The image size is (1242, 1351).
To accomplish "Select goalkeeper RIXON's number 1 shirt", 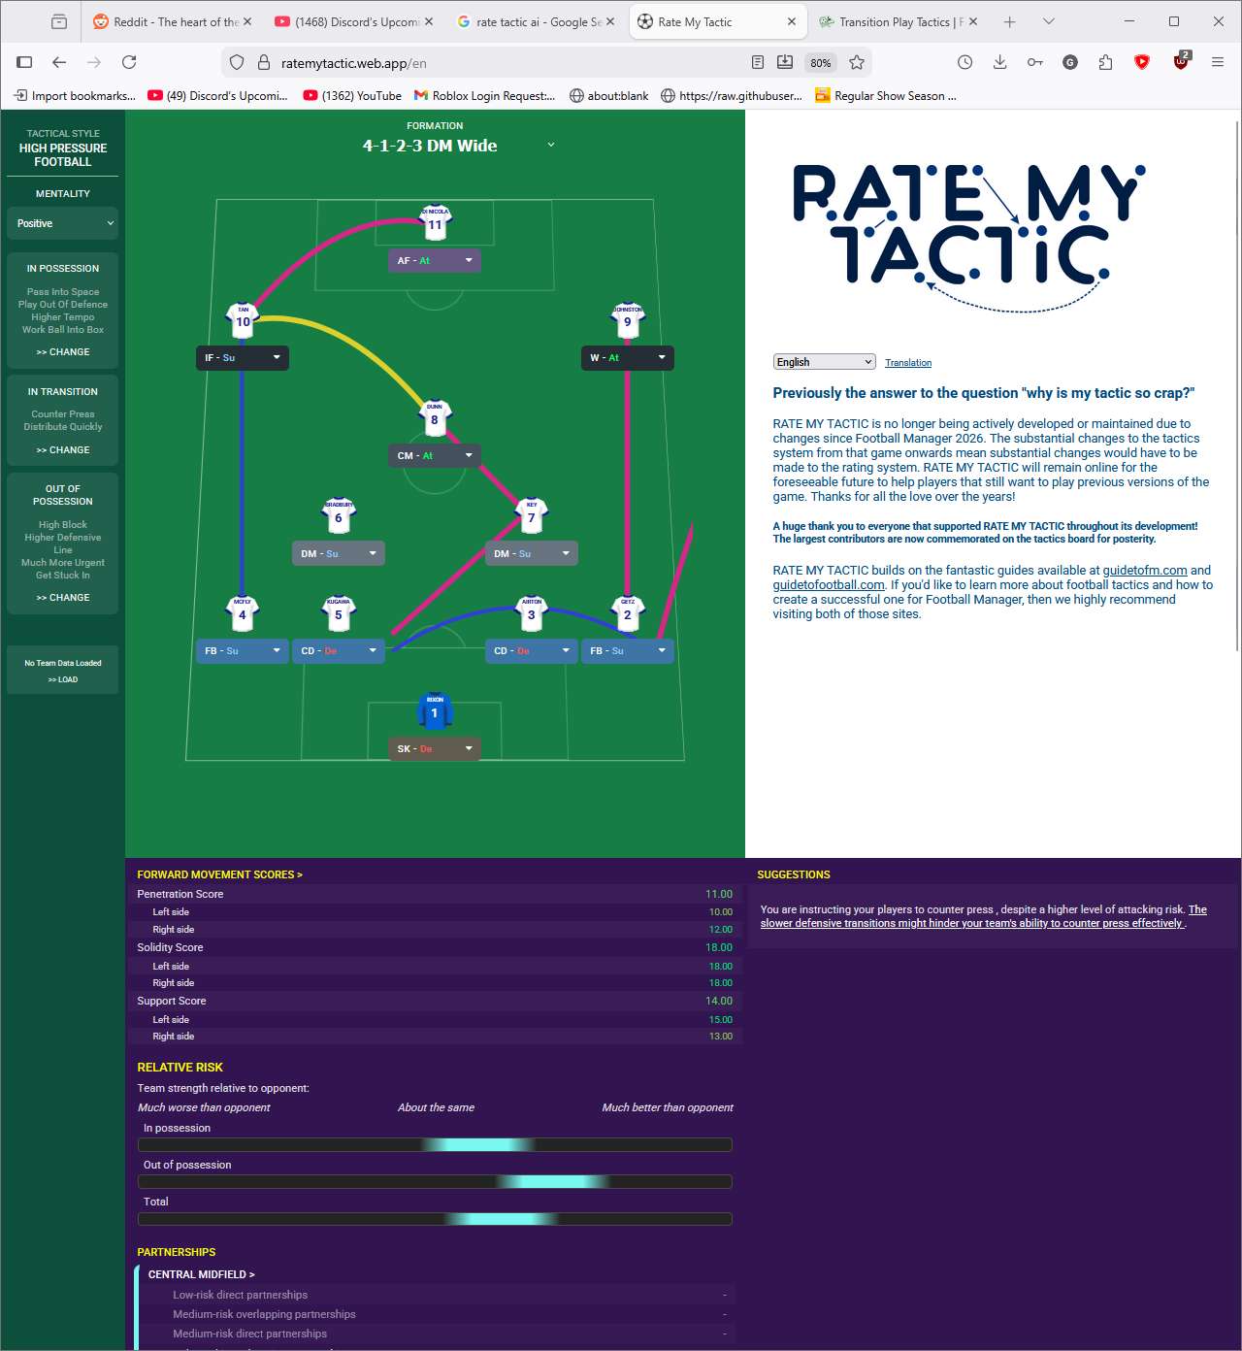I will [x=434, y=711].
